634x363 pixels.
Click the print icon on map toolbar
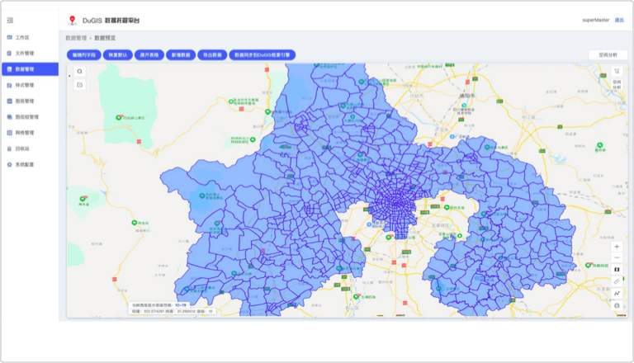pyautogui.click(x=617, y=305)
